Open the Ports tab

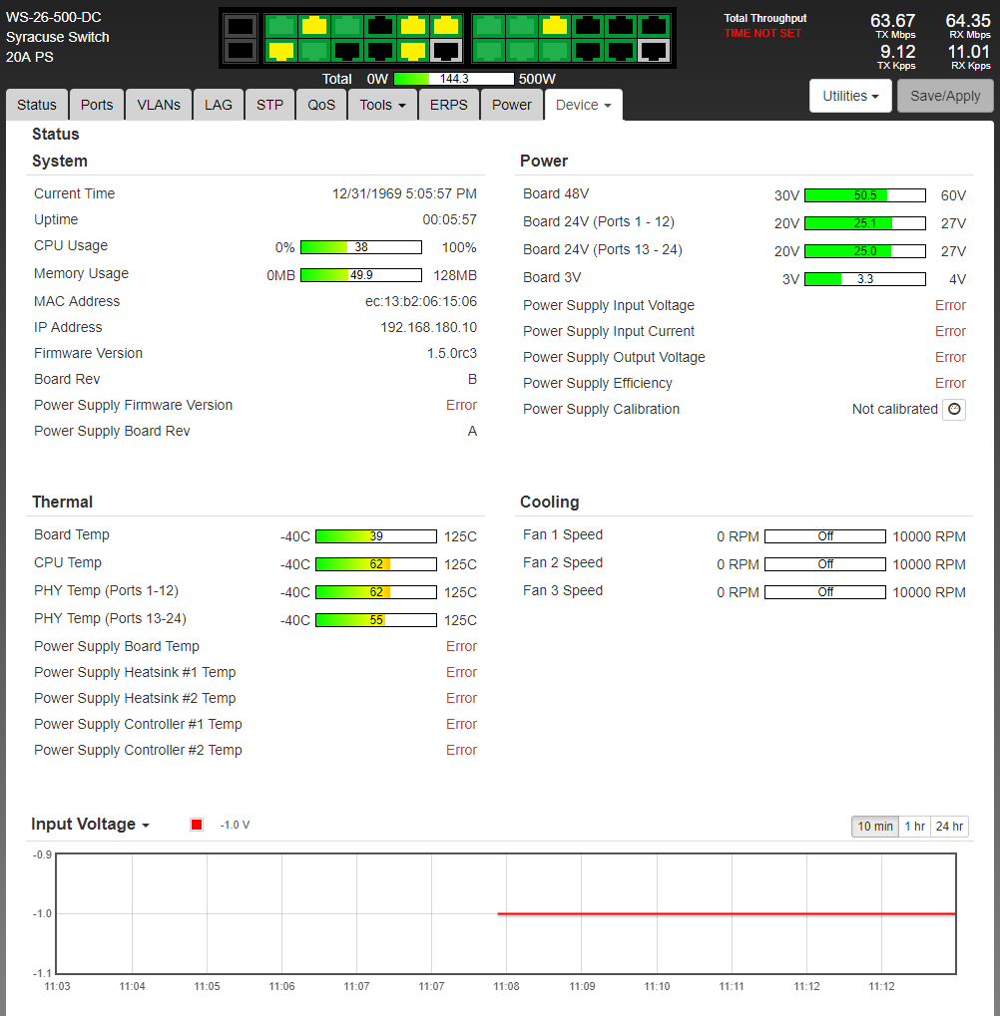pyautogui.click(x=97, y=105)
